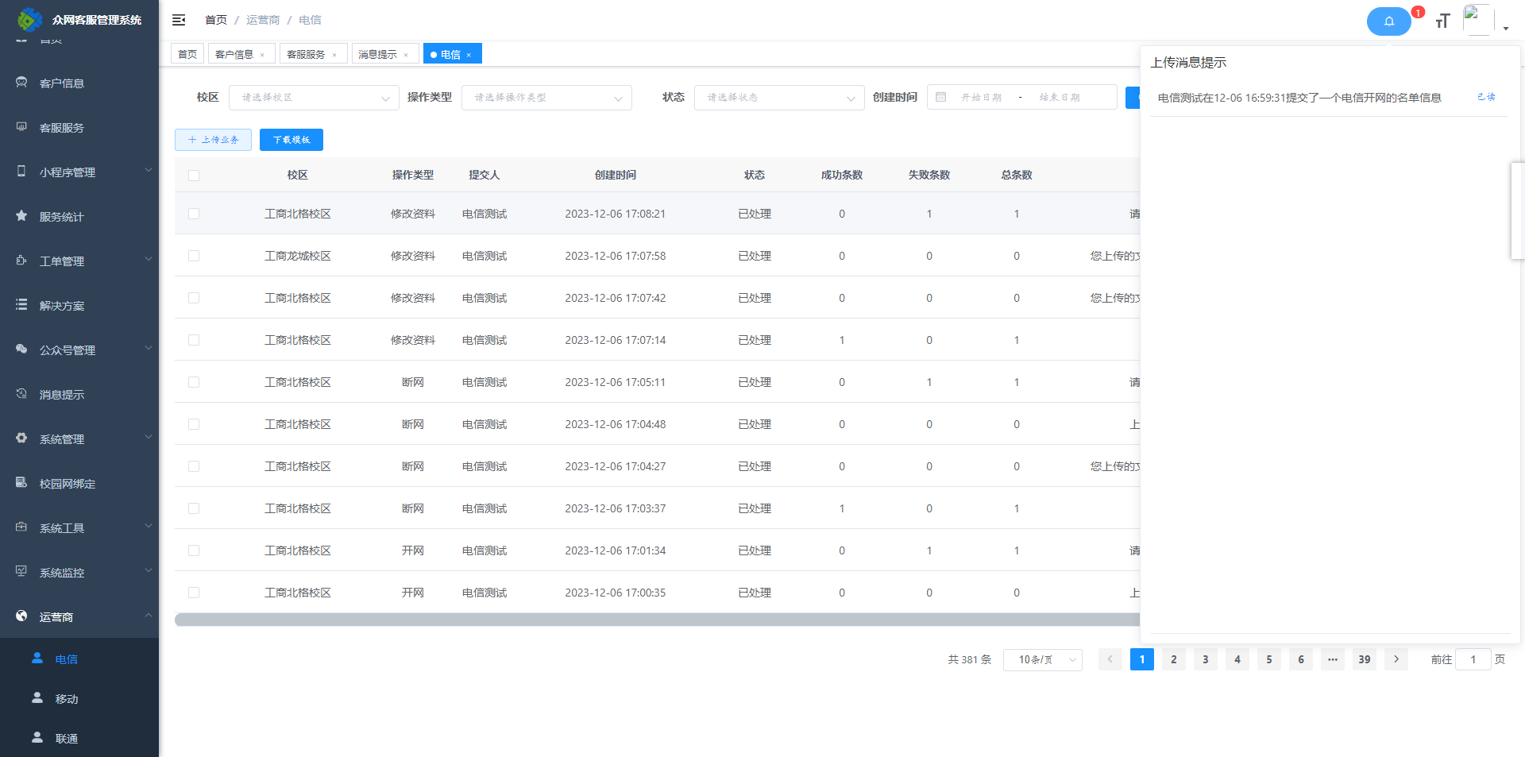Open 移动 under 运营商 menu
The image size is (1525, 757).
coord(67,699)
